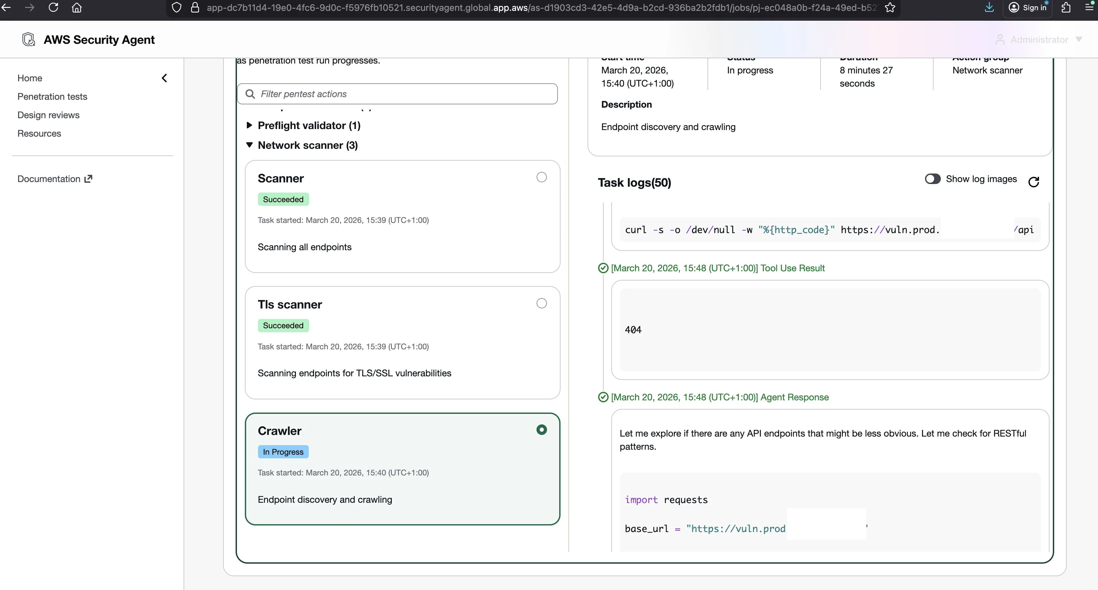
Task: Click the 'Network scanner' action group value
Action: (x=987, y=70)
